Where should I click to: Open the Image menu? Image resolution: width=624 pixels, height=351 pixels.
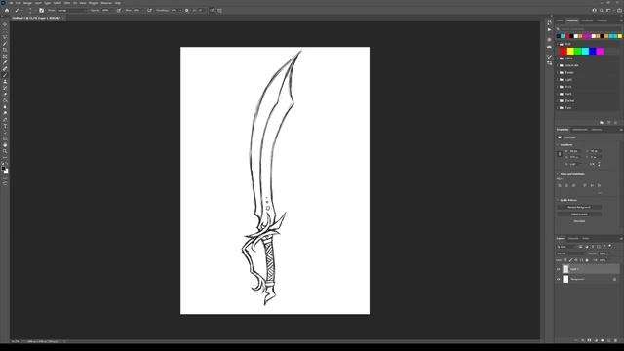27,3
